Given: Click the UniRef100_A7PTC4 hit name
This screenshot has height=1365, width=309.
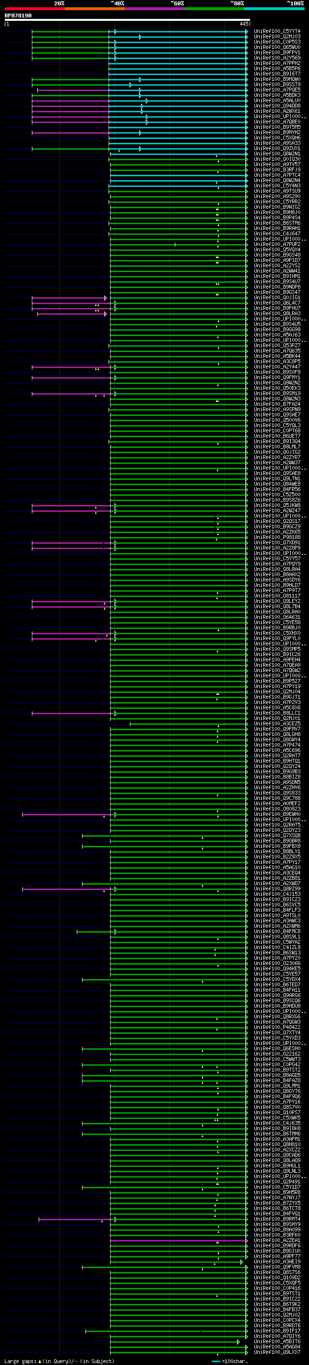Looking at the screenshot, I should 277,175.
